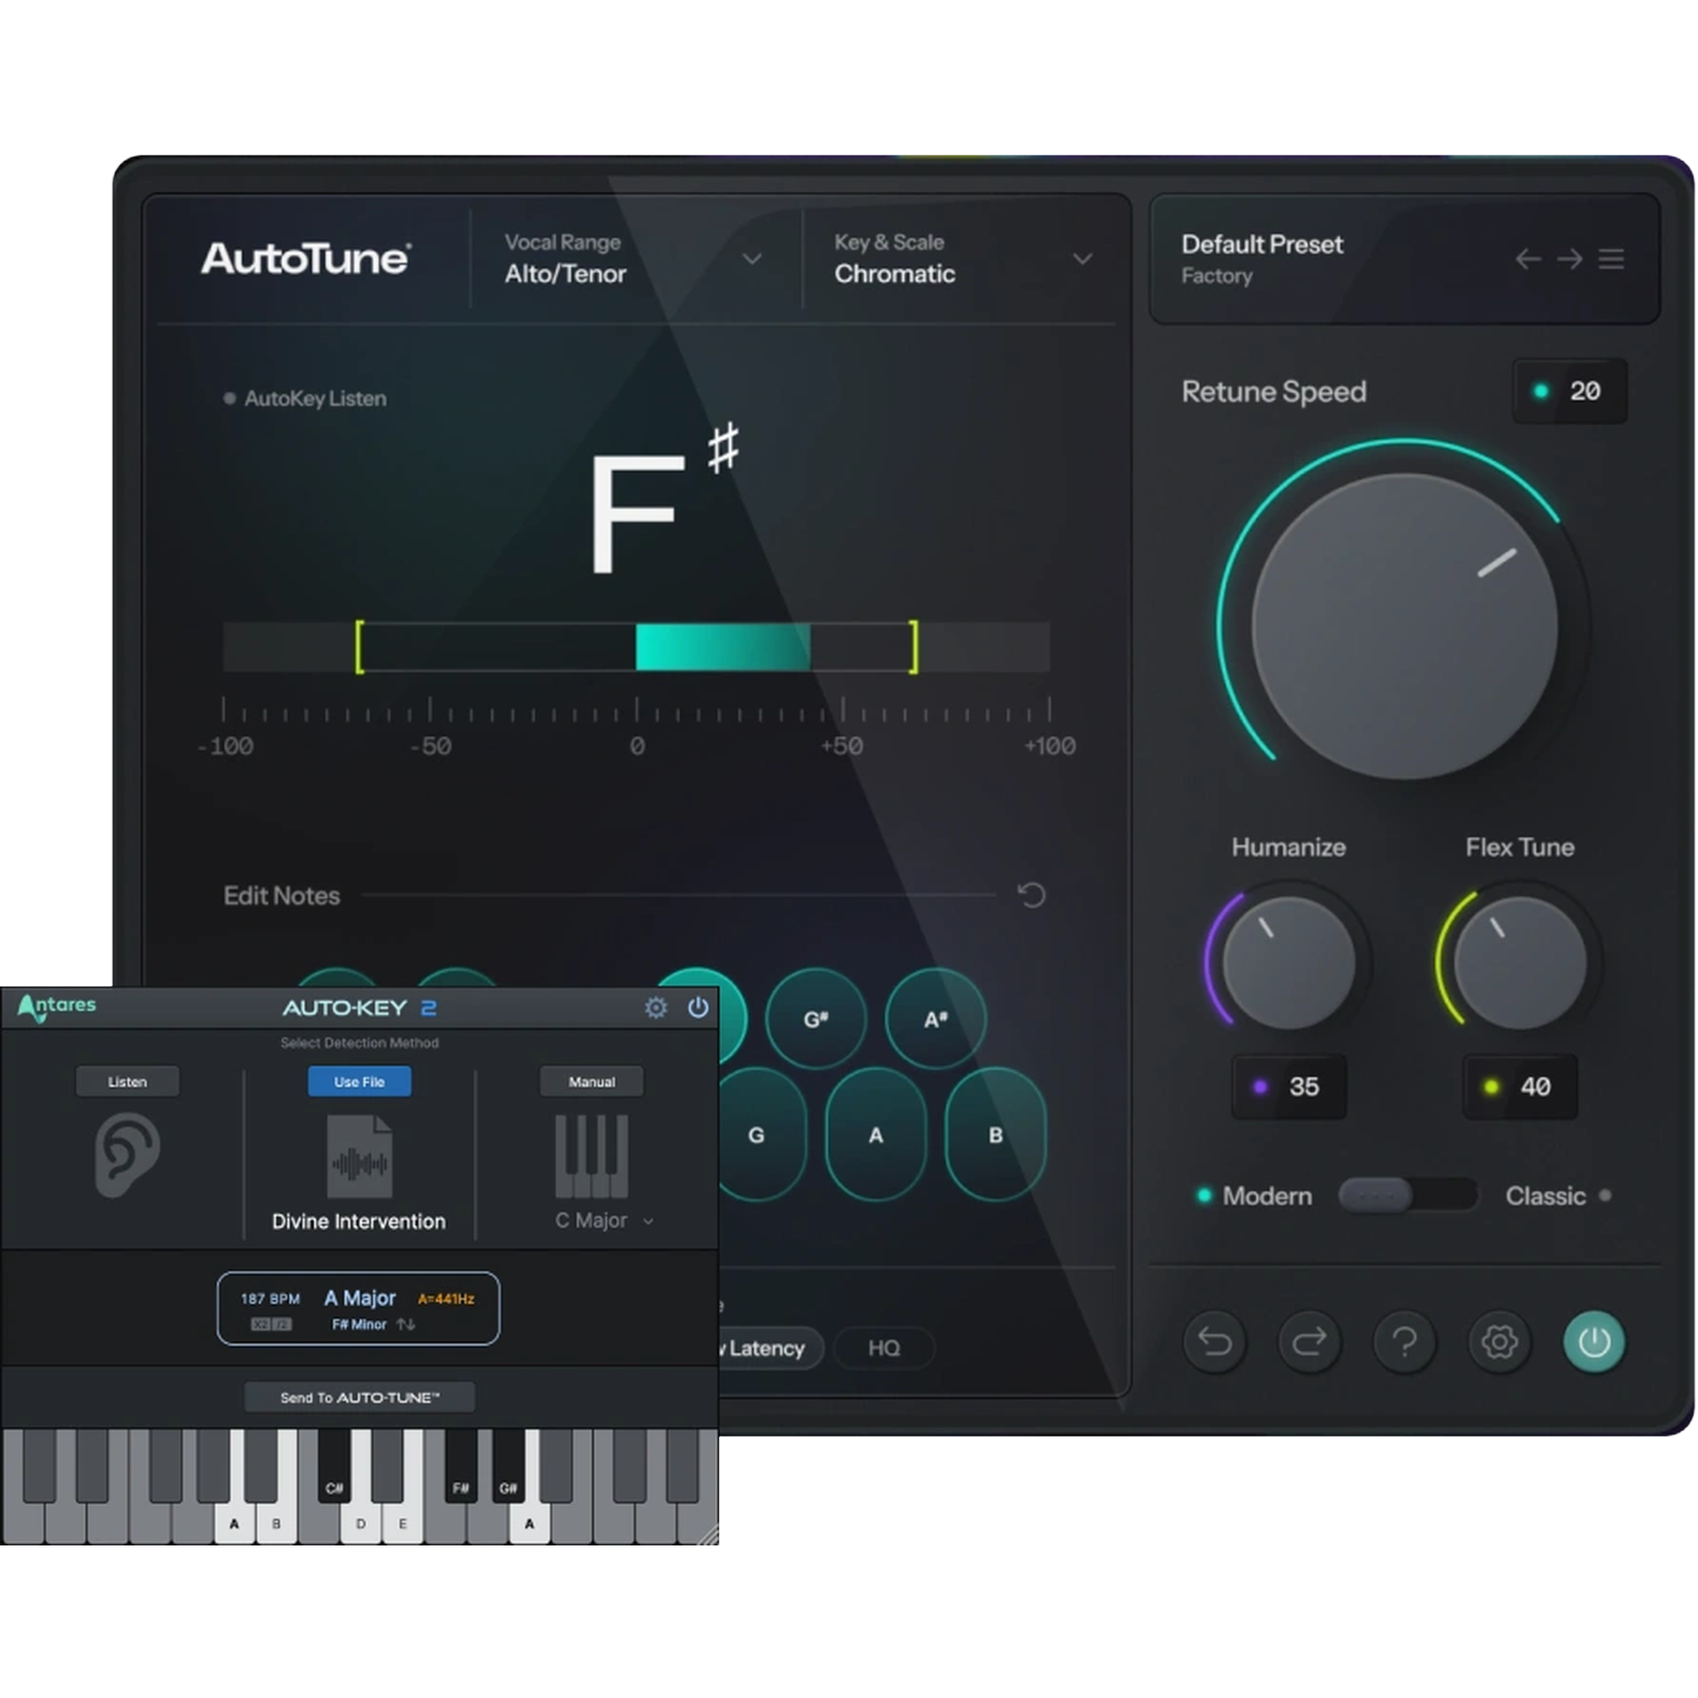
Task: Open help via the question mark icon
Action: tap(1404, 1342)
